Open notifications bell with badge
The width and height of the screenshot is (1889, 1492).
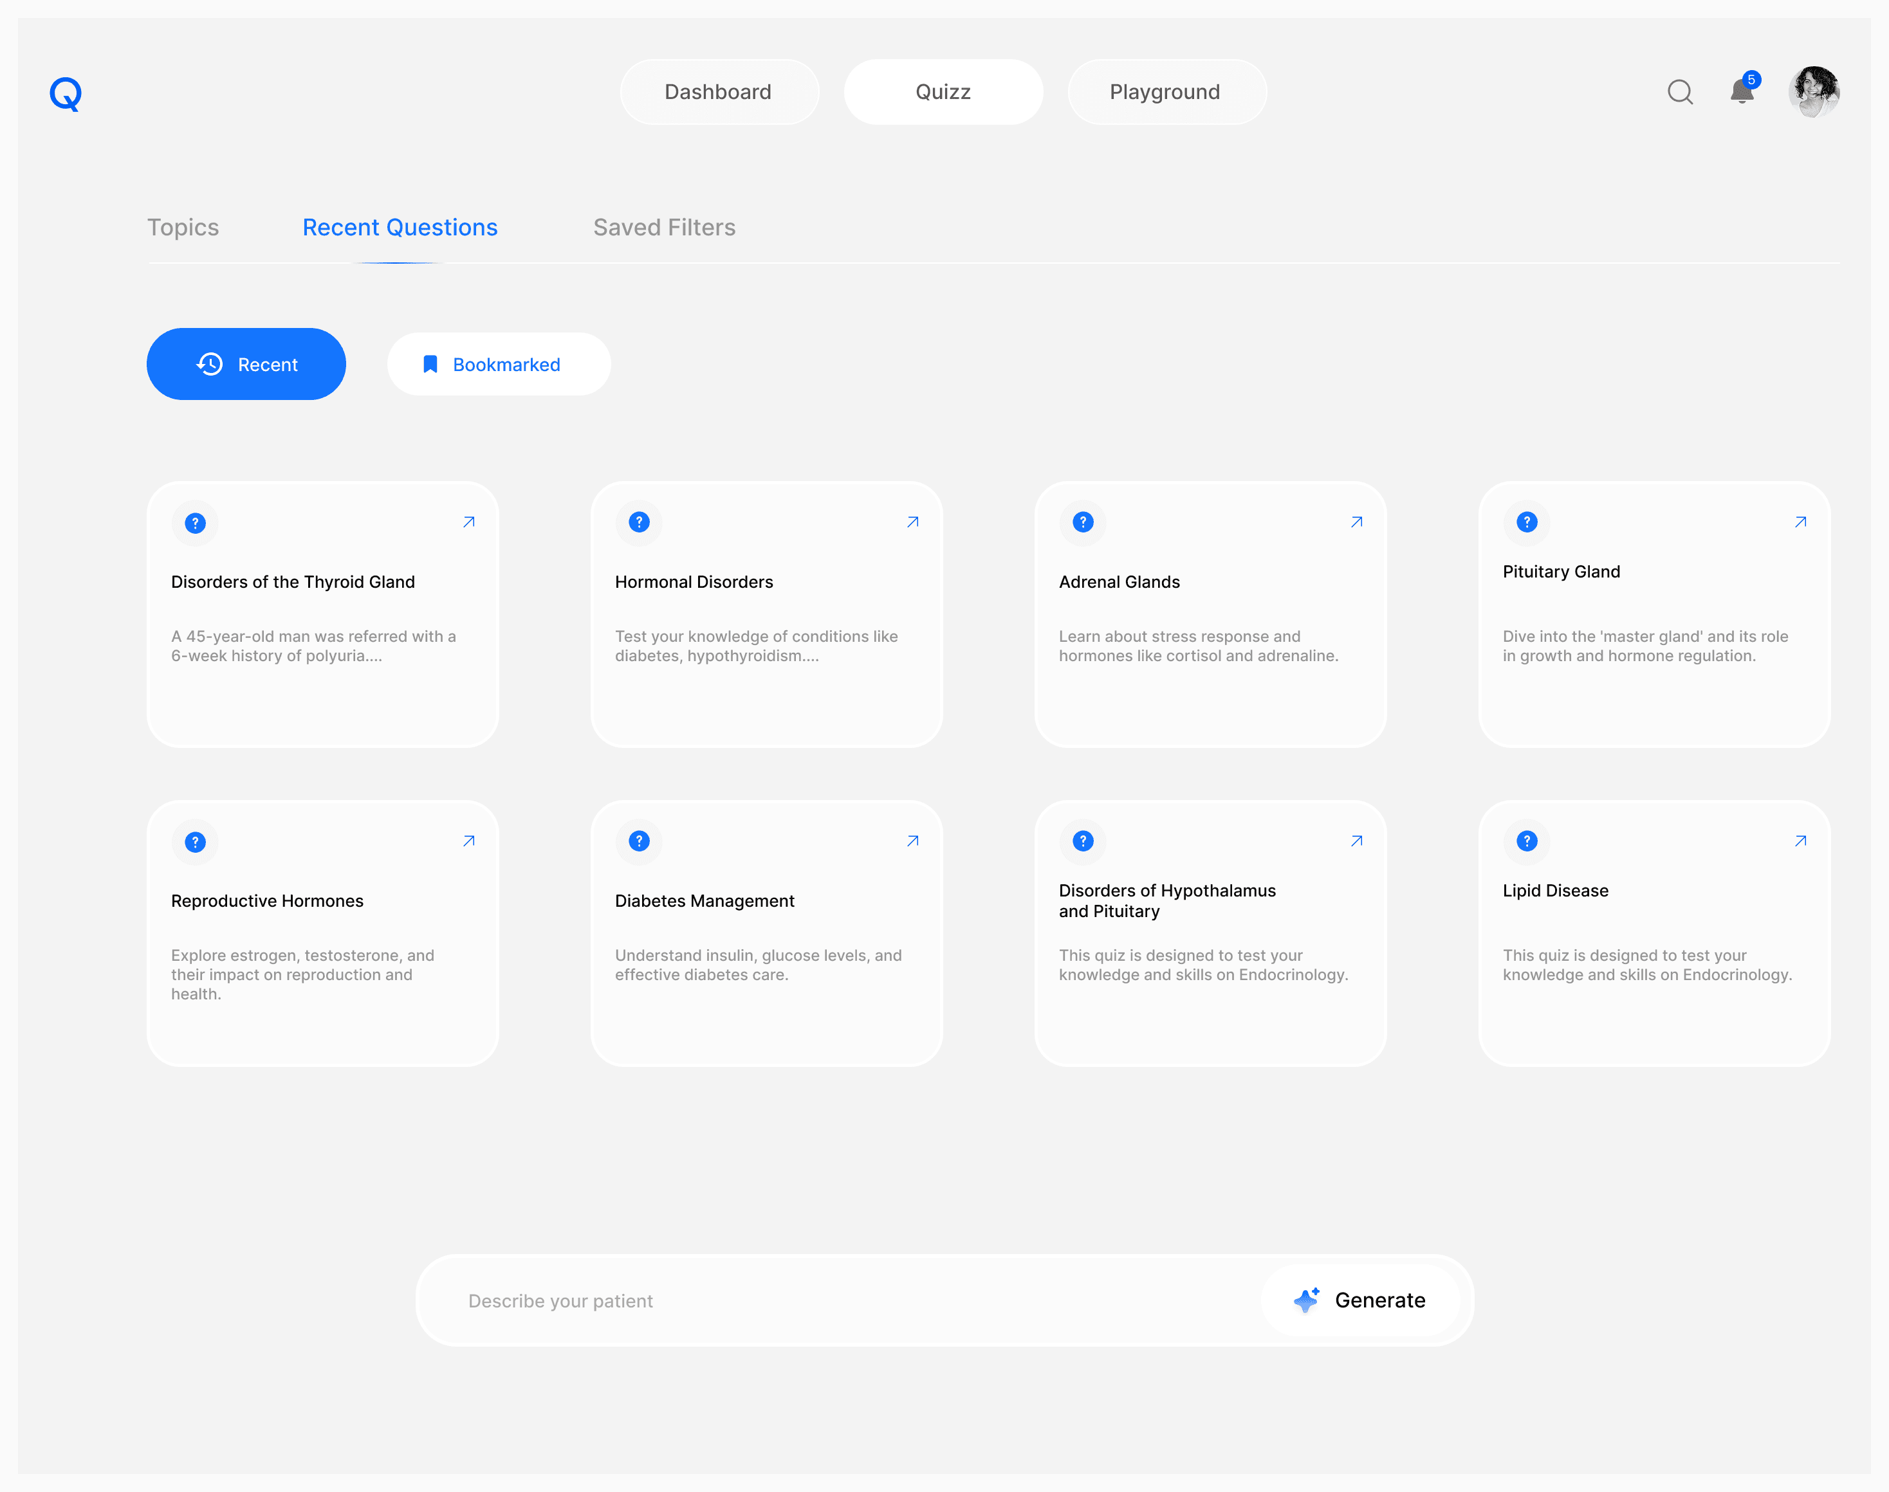(1742, 91)
